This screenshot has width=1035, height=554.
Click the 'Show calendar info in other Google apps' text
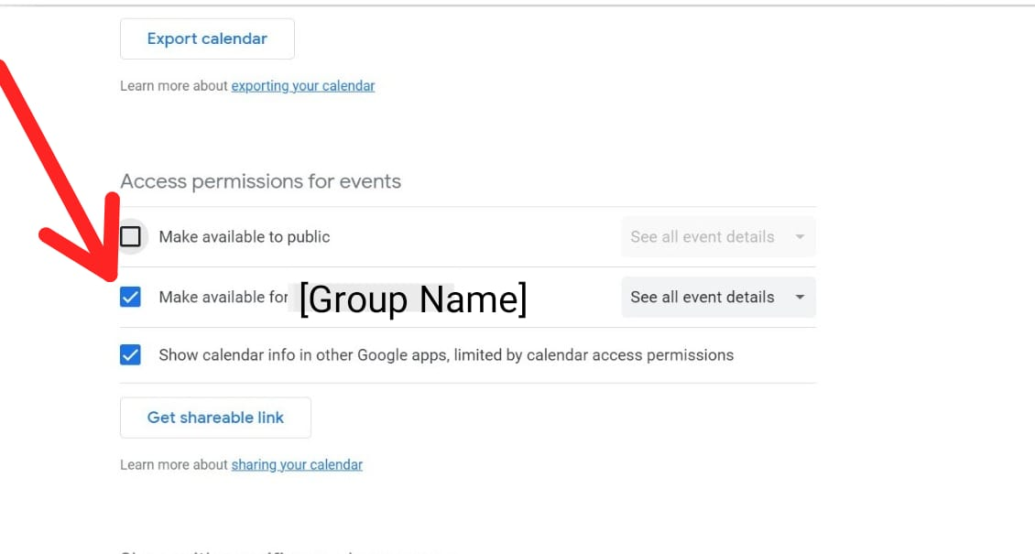[446, 355]
